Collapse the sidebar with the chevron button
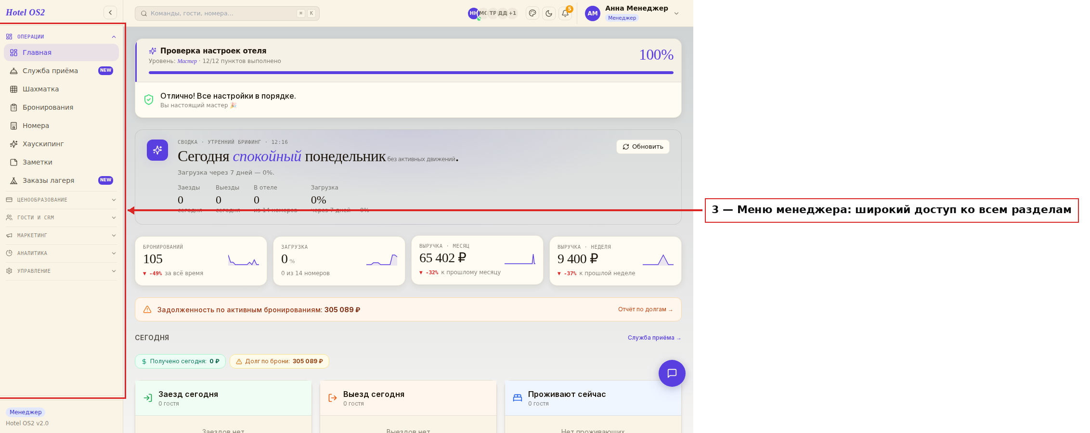Viewport: 1090px width, 433px height. point(110,13)
